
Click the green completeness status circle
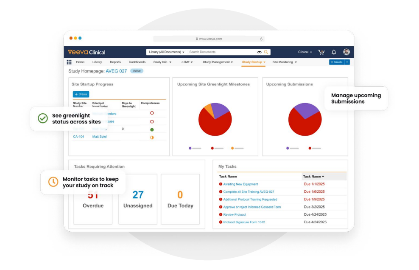tap(152, 129)
